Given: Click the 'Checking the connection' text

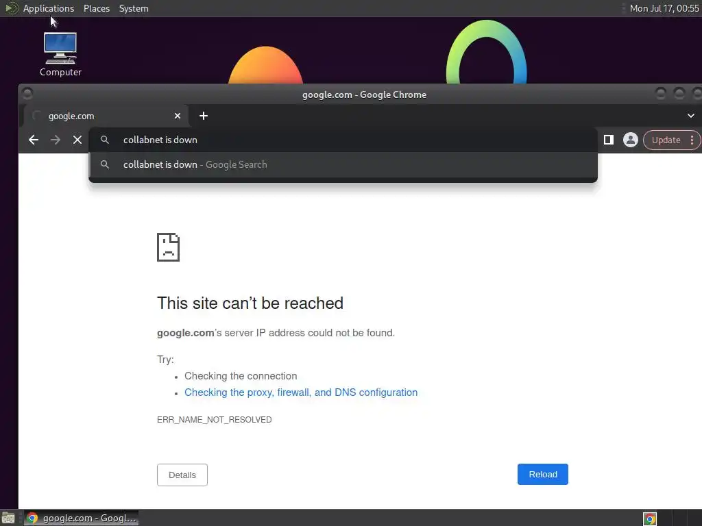Looking at the screenshot, I should click(x=241, y=376).
